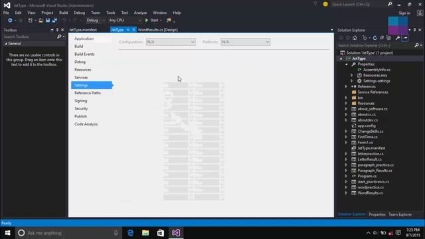Collapse the Properties folder node
The width and height of the screenshot is (425, 239).
(x=347, y=64)
